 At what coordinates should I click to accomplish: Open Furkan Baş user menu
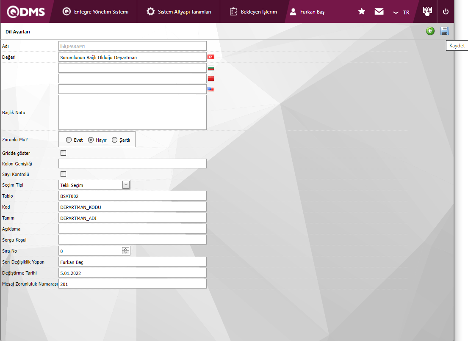(x=307, y=11)
